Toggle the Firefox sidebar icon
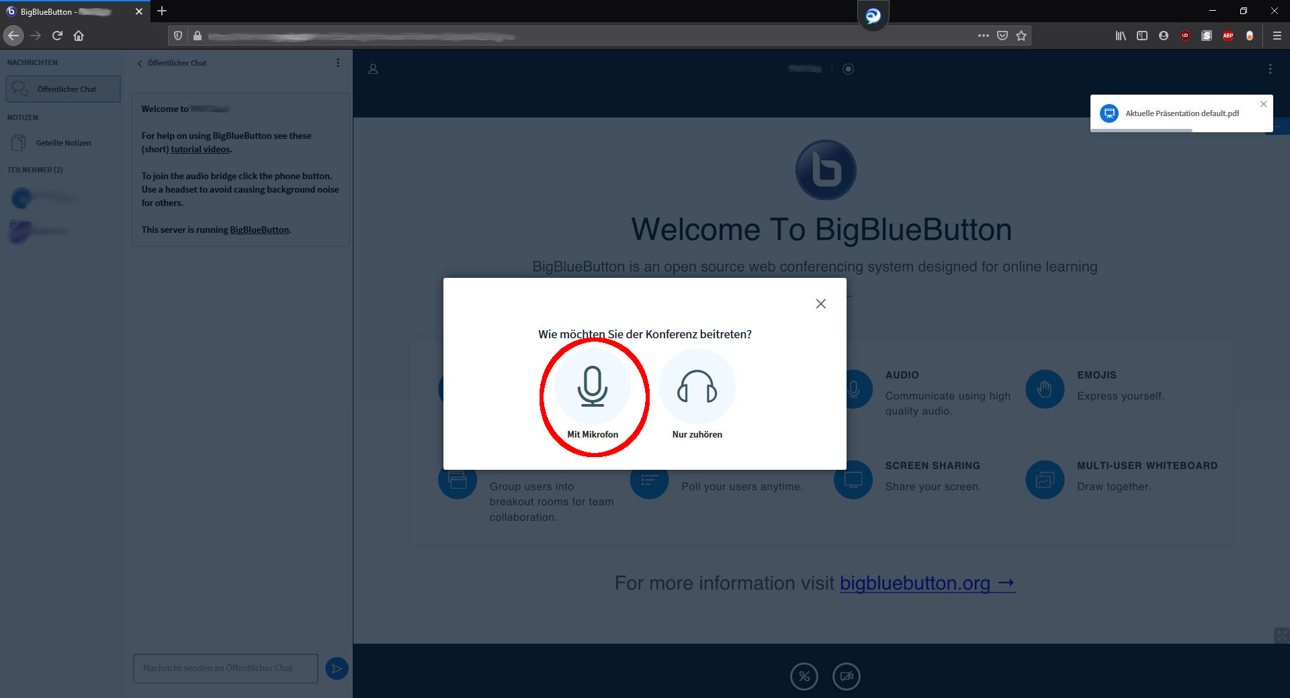The image size is (1290, 698). click(x=1142, y=36)
